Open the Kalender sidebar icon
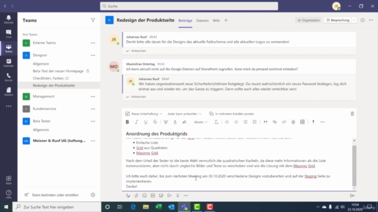The height and width of the screenshot is (212, 378). [x=9, y=63]
